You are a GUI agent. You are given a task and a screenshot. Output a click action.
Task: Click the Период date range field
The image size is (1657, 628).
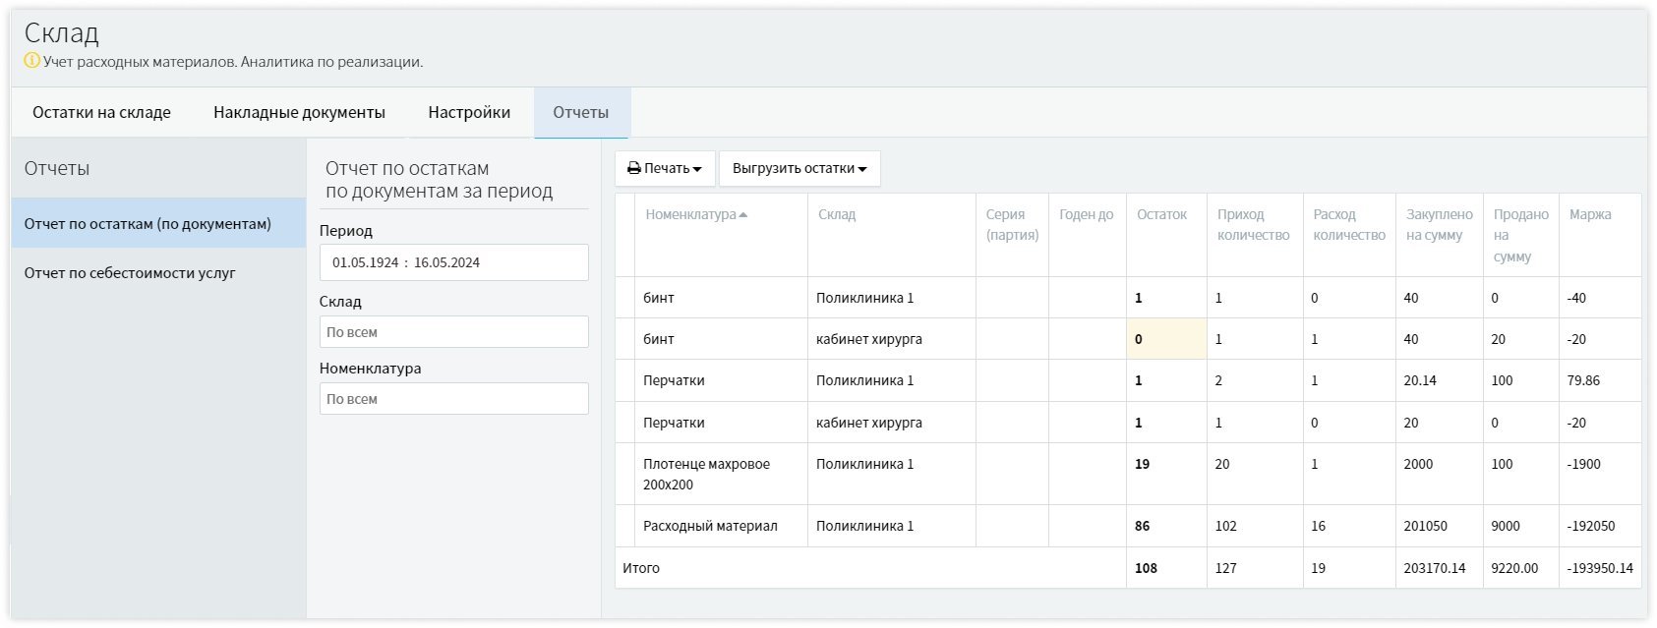click(x=453, y=263)
